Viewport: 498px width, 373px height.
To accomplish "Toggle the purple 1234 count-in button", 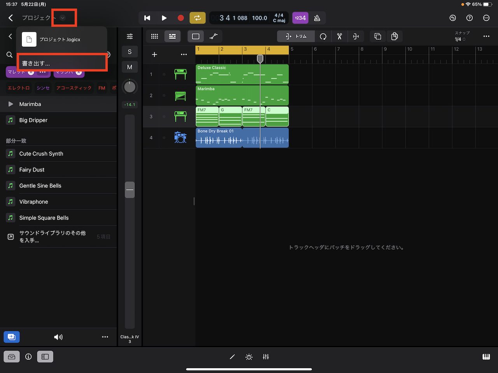I will pos(300,18).
